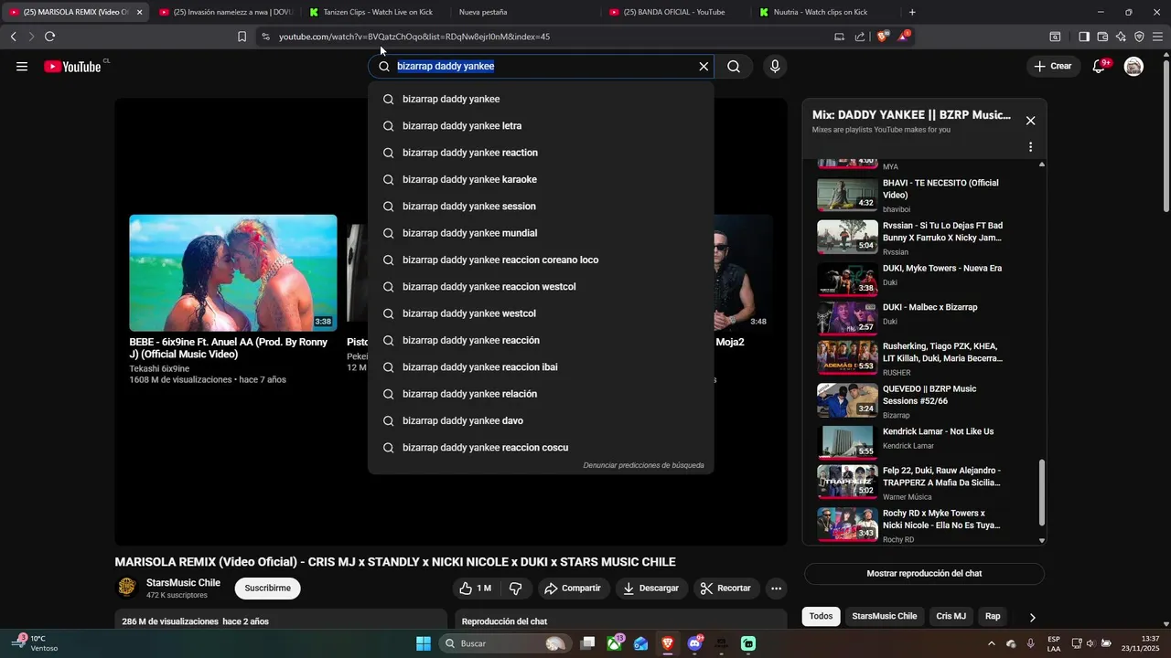
Task: Dislike the MARISOLA REMIX video
Action: coord(515,589)
